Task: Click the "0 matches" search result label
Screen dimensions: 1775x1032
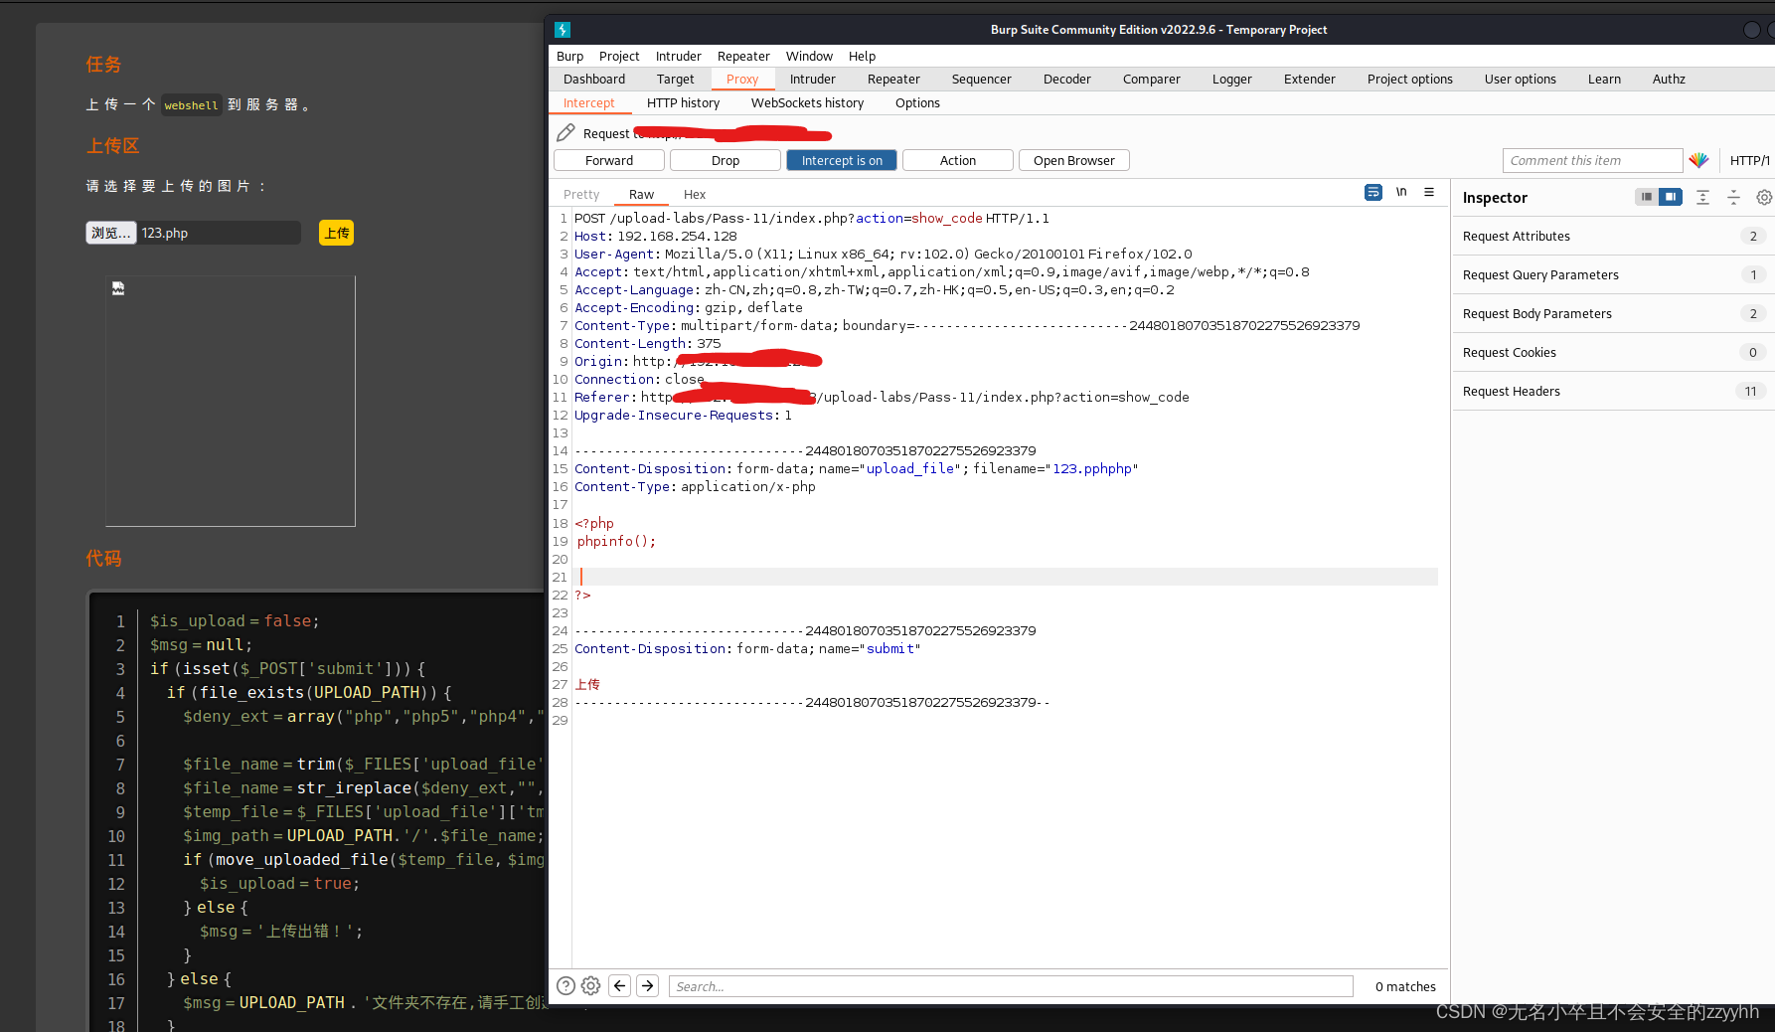Action: click(x=1405, y=986)
